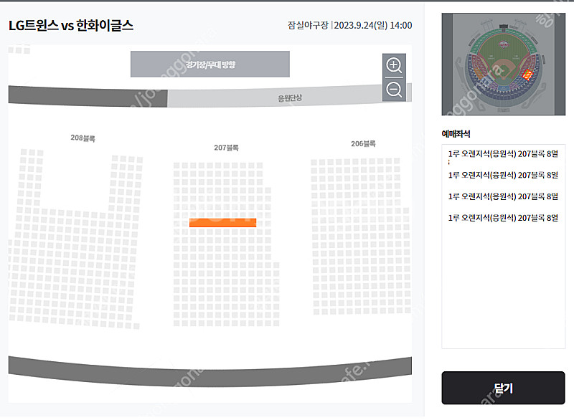
Task: Click the 잠실야구장 venue and date text
Action: (349, 26)
